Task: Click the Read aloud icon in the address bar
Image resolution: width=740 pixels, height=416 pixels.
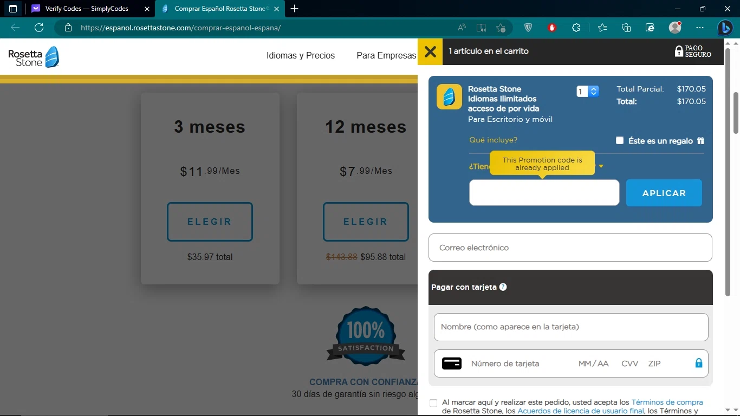Action: (462, 28)
